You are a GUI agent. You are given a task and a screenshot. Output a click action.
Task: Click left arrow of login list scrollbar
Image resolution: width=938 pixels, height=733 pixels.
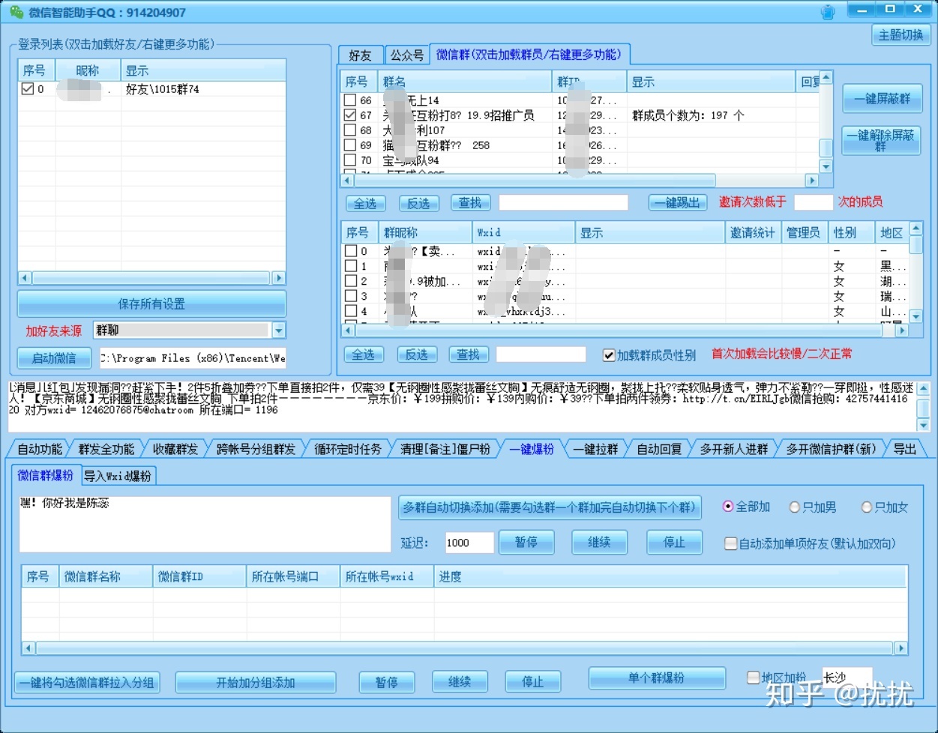pyautogui.click(x=25, y=278)
